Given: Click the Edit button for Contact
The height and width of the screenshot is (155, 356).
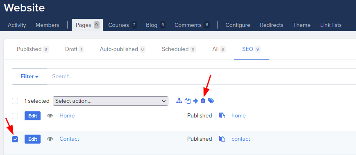Looking at the screenshot, I should pos(32,139).
